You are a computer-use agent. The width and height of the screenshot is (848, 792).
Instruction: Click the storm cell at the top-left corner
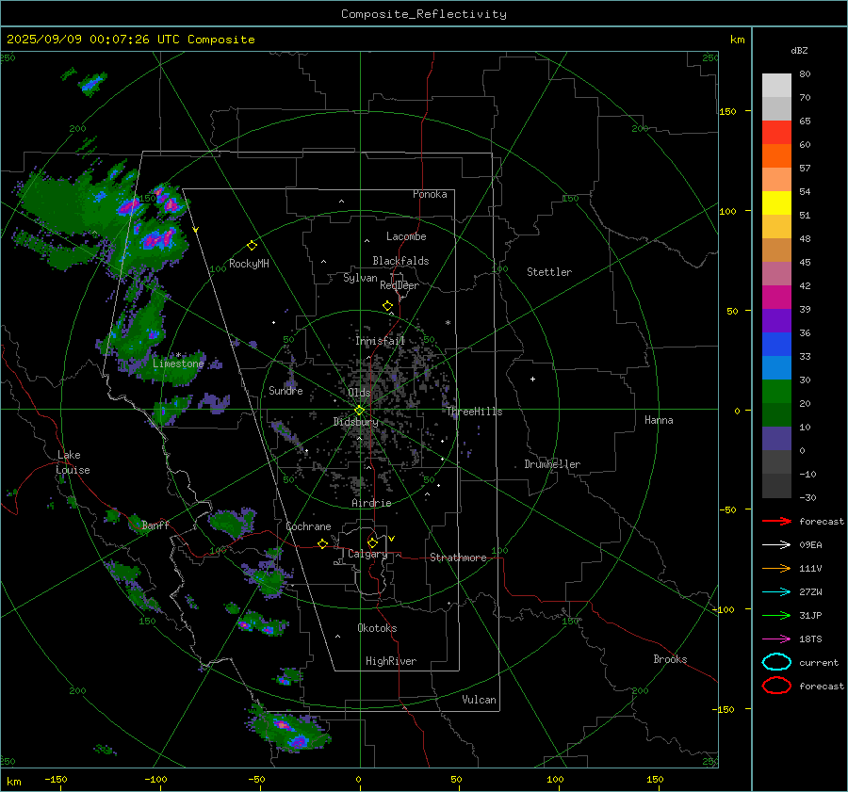(x=92, y=84)
